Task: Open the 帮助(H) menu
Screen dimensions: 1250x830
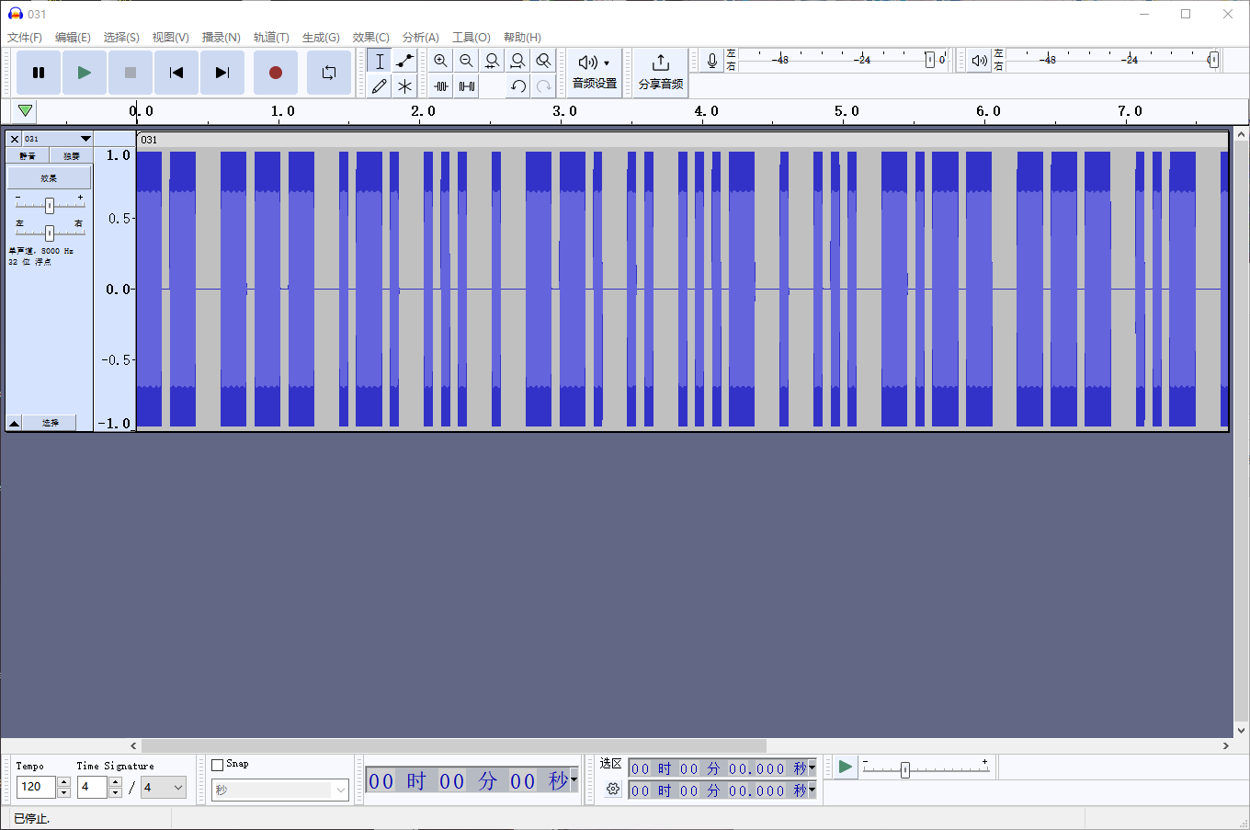Action: pos(522,38)
